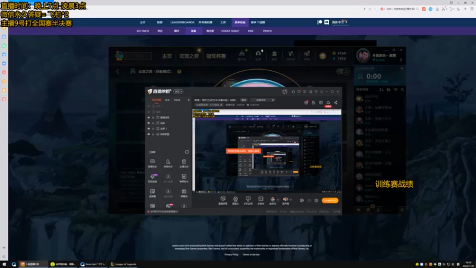Open the LEADERBOARDS menu item
This screenshot has height=268, width=476.
click(182, 23)
